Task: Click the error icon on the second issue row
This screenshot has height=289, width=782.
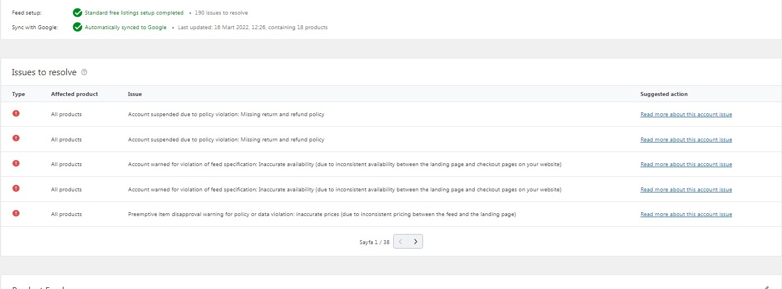Action: click(16, 139)
